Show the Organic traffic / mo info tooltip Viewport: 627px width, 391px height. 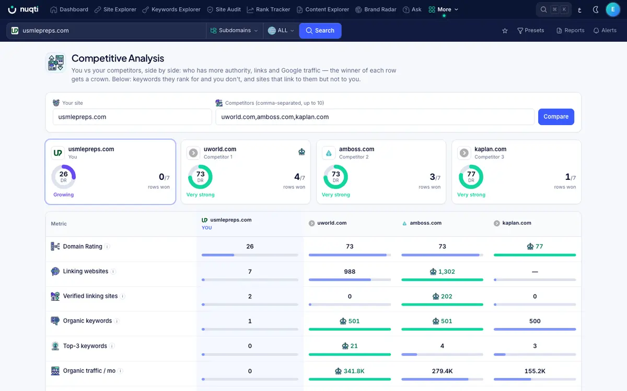click(x=121, y=371)
